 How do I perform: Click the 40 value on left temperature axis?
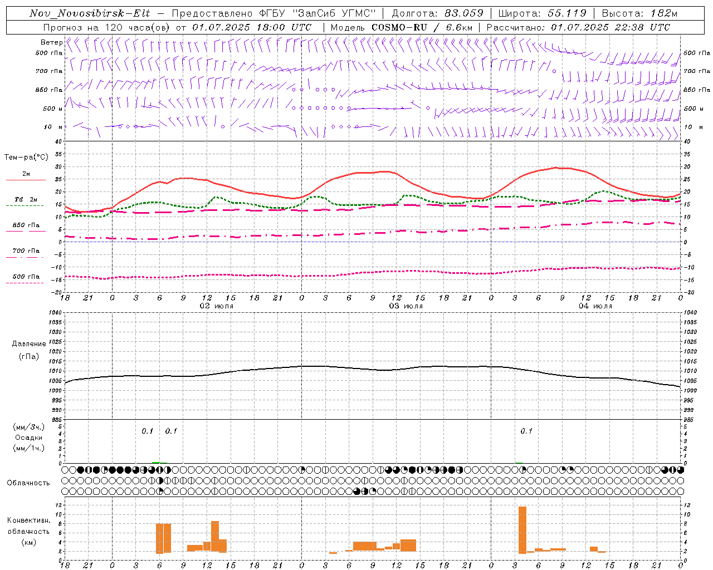click(59, 142)
